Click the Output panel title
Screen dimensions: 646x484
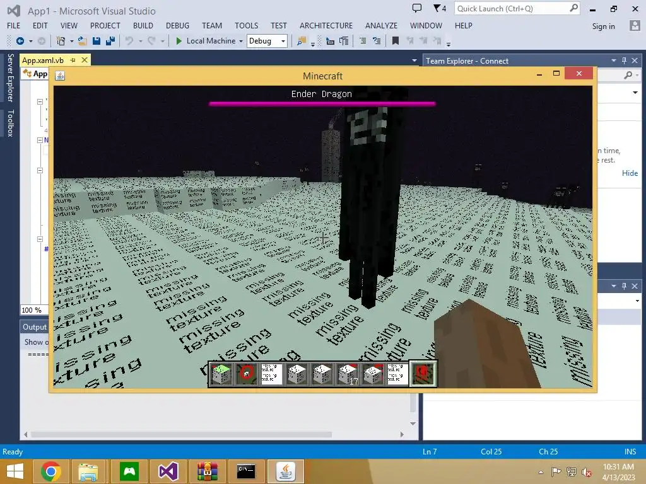(35, 327)
